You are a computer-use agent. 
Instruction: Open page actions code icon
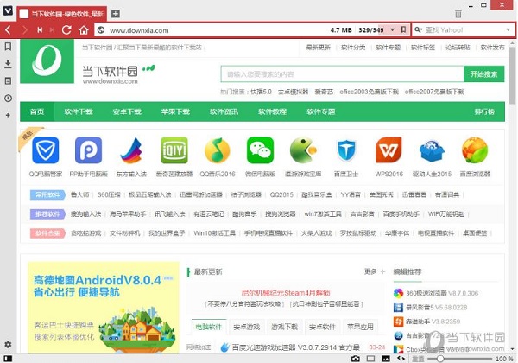[x=401, y=359]
